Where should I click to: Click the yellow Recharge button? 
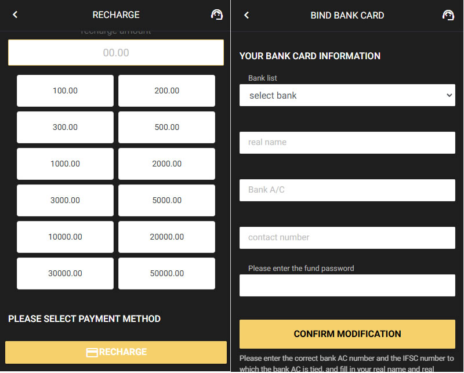(x=116, y=352)
